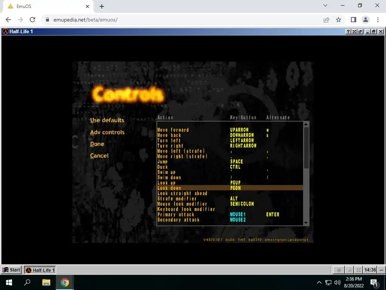Click EmuOS tray signal bars icon

pyautogui.click(x=349, y=270)
